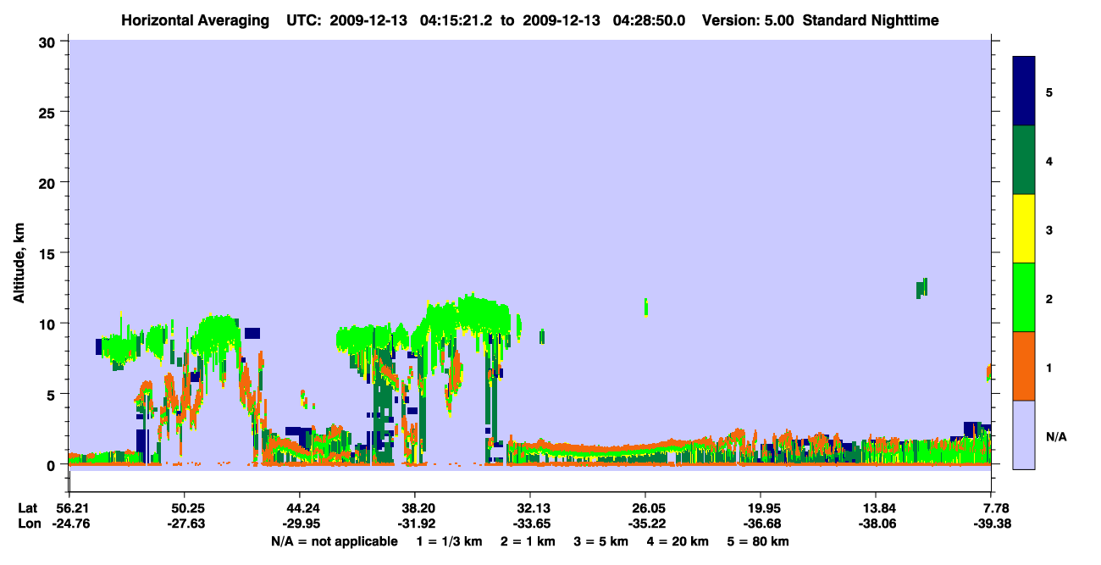1101x565 pixels.
Task: Click the altitude tick label 10
Action: click(x=49, y=324)
